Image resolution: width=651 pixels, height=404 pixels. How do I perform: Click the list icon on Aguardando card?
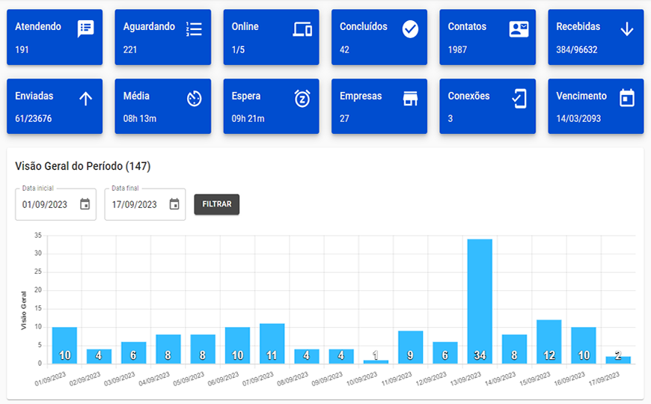coord(194,29)
